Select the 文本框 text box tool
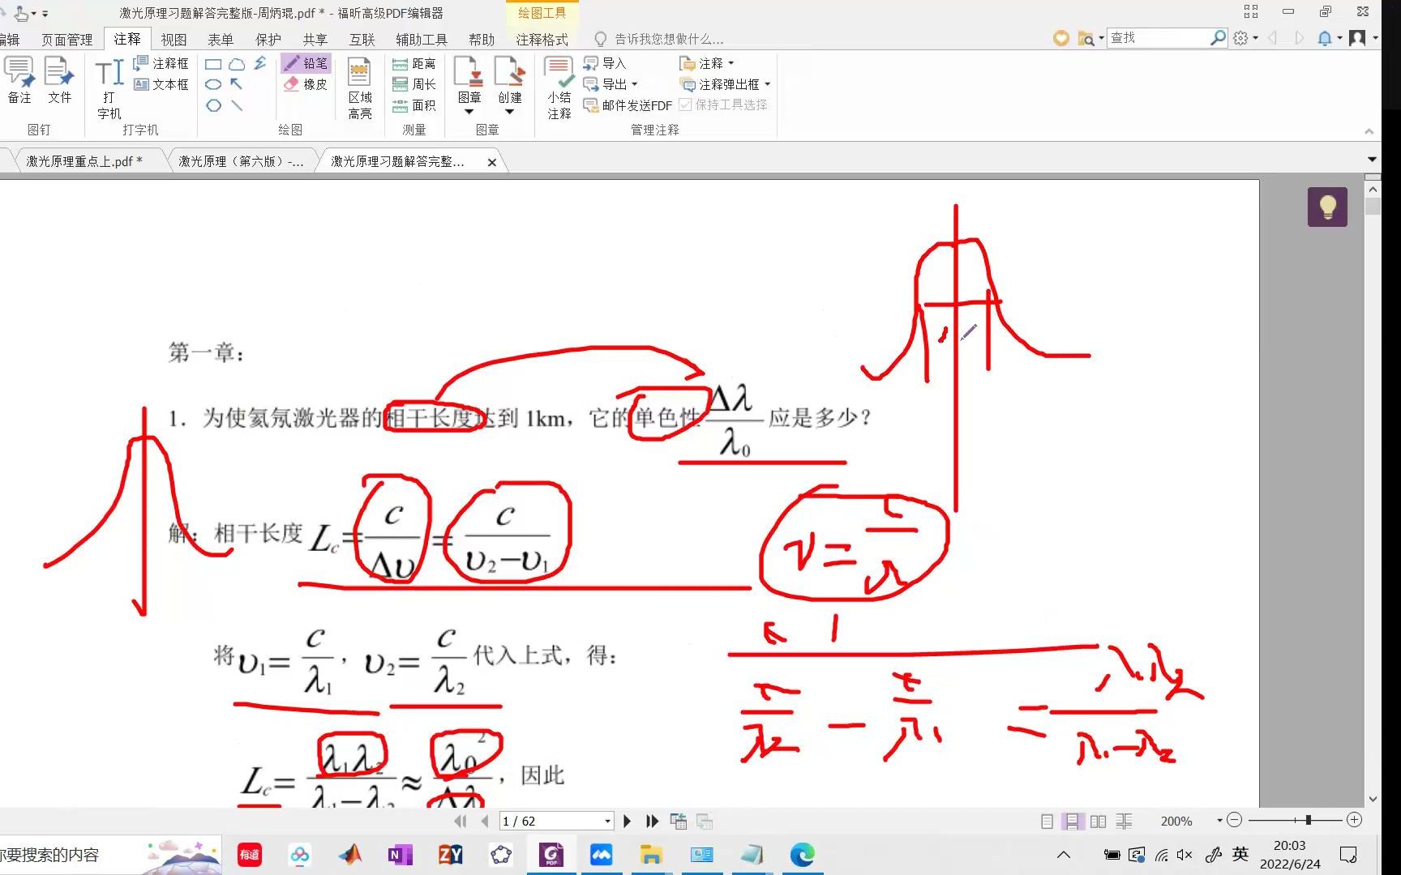The width and height of the screenshot is (1401, 875). (x=161, y=84)
